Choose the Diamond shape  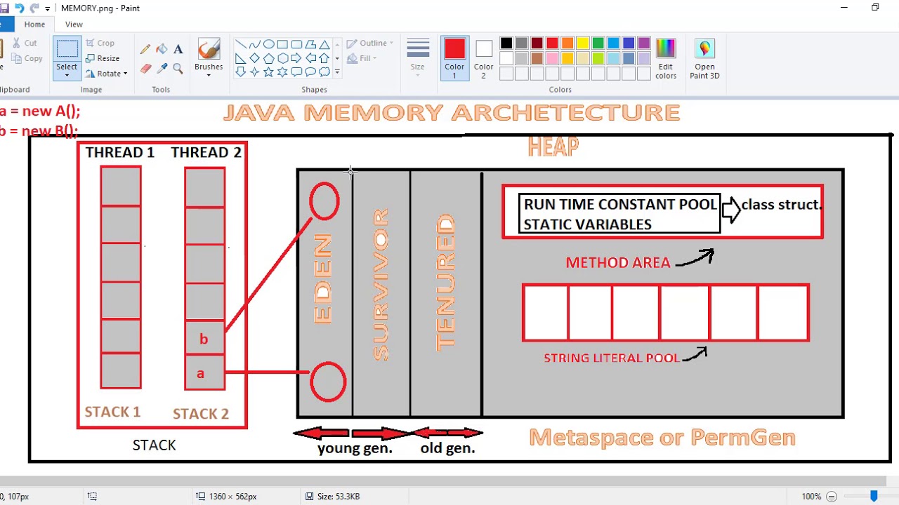pyautogui.click(x=254, y=58)
